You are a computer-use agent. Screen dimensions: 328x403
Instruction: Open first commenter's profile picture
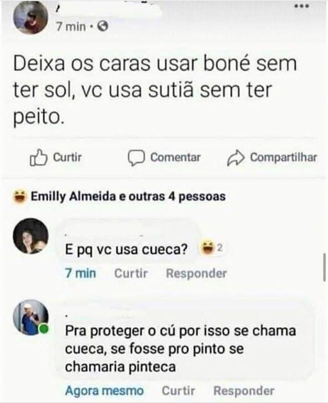click(31, 236)
